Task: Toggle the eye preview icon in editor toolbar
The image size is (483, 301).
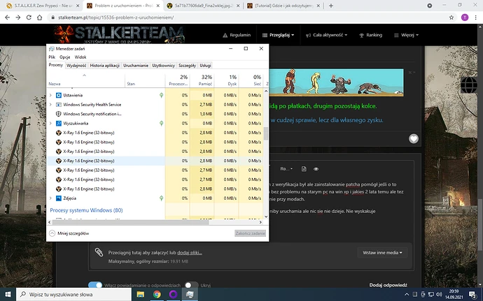Action: point(316,169)
